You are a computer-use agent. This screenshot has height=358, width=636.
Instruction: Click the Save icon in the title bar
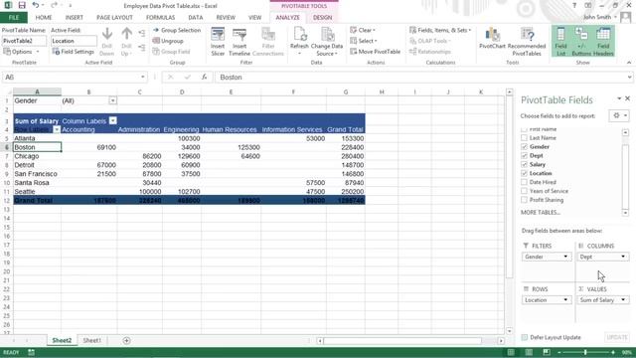tap(22, 6)
